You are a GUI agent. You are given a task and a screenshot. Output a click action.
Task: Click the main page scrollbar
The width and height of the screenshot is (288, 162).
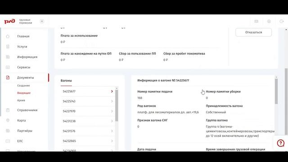tap(286, 102)
